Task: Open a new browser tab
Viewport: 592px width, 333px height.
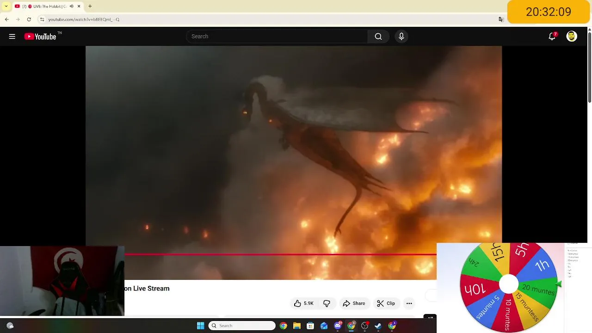Action: click(x=90, y=6)
